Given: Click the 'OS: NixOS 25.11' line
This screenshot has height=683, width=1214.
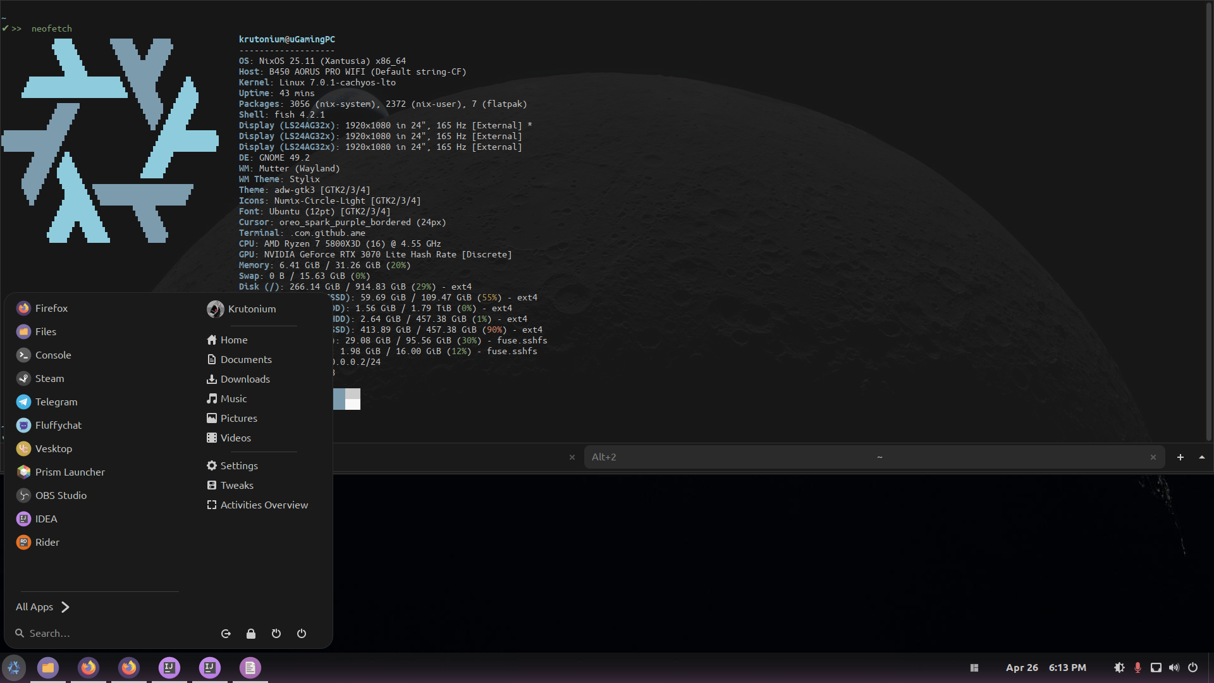Looking at the screenshot, I should pos(322,61).
